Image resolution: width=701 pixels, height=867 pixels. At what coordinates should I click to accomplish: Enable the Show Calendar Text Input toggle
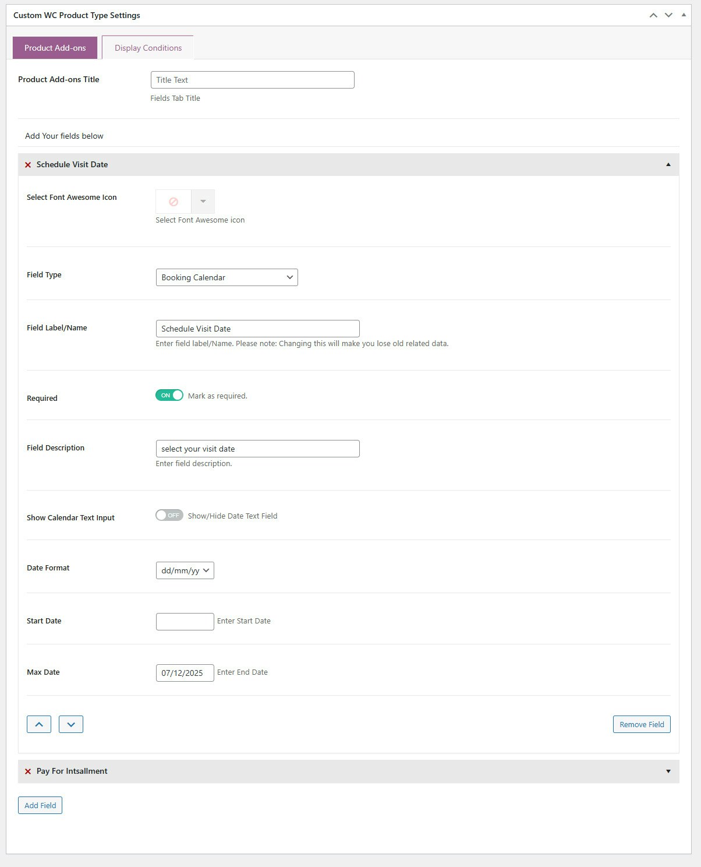(169, 515)
